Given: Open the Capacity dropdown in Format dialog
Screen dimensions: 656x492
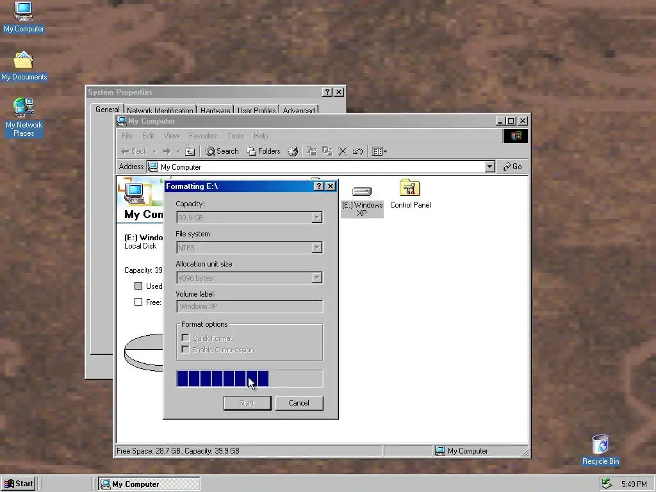Looking at the screenshot, I should (316, 218).
